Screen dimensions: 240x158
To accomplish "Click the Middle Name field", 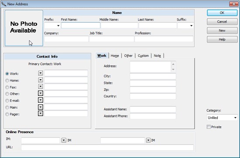I will pyautogui.click(x=120, y=25).
